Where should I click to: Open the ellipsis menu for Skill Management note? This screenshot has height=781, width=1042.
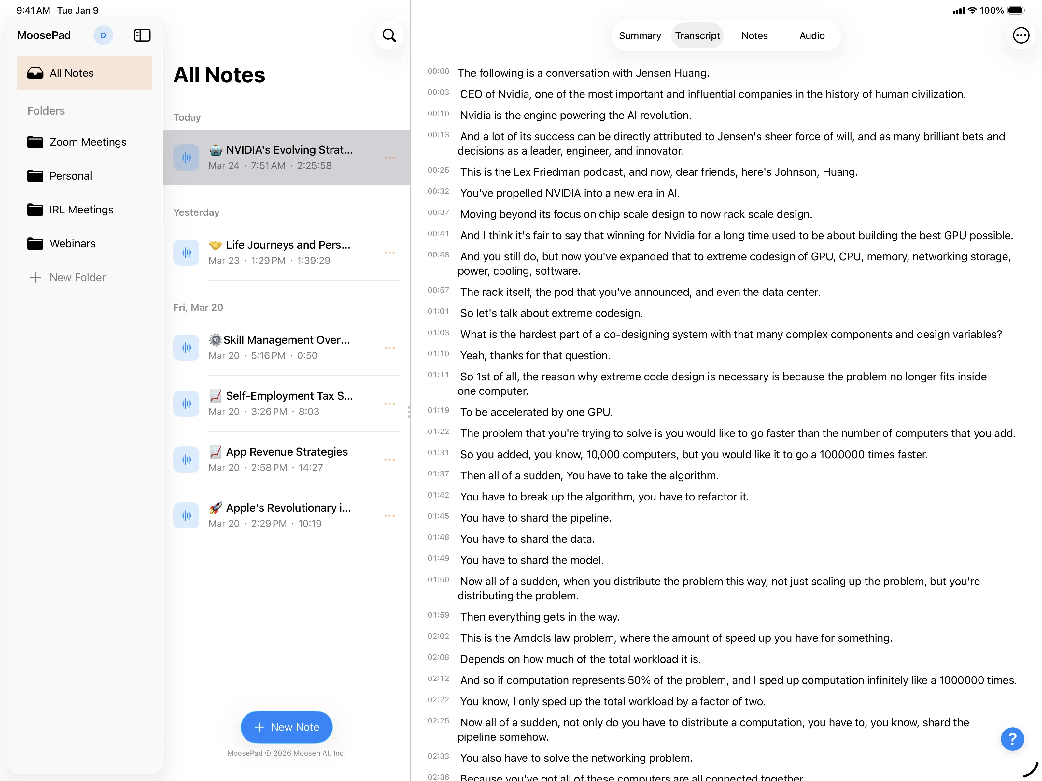389,348
